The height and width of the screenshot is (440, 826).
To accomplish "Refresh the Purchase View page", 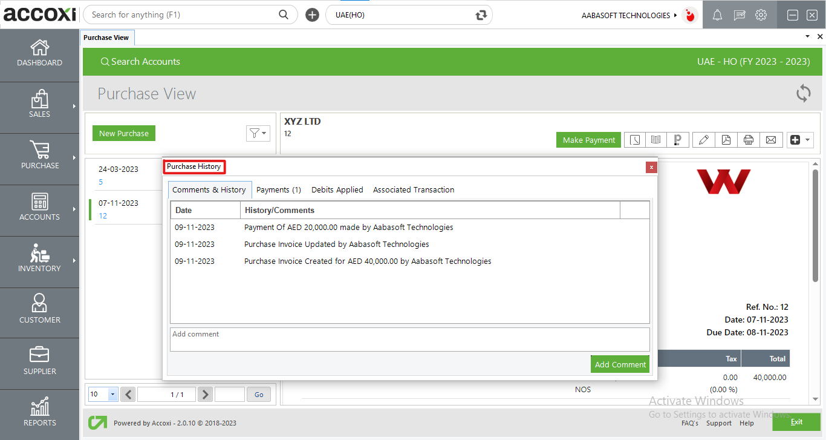I will pyautogui.click(x=803, y=93).
